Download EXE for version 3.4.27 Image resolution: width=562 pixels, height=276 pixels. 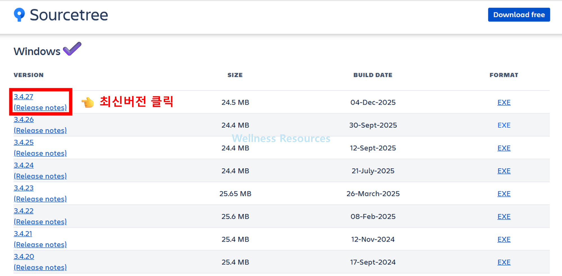(504, 102)
